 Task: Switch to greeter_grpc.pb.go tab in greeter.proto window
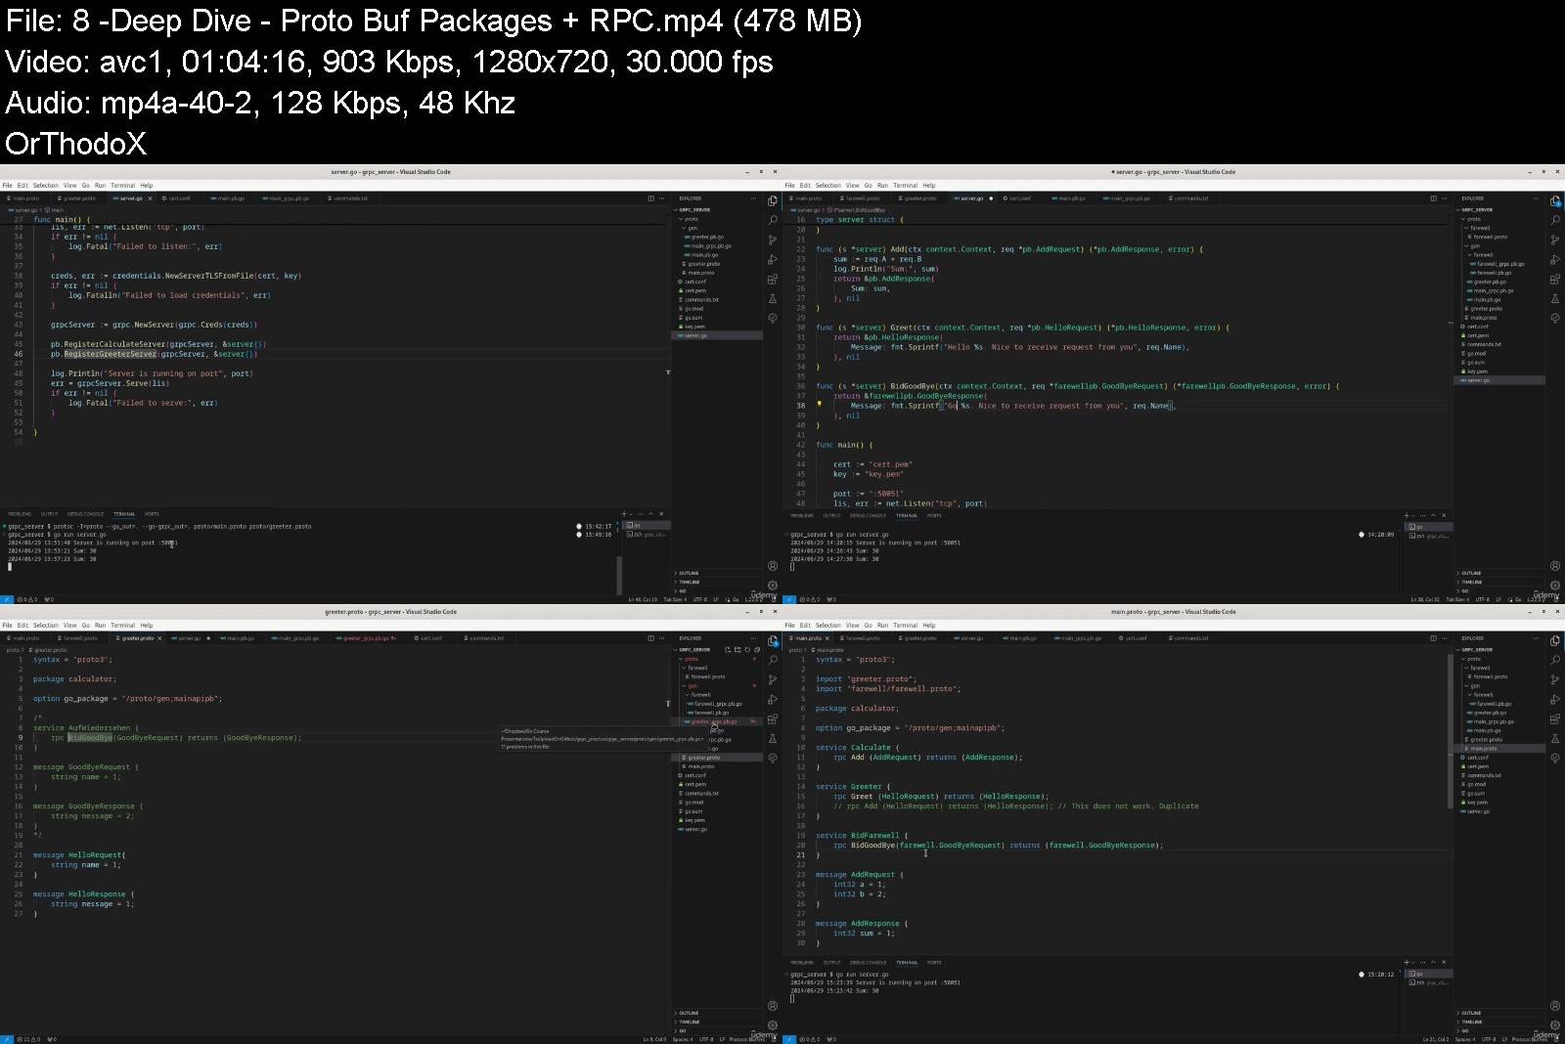click(x=367, y=638)
